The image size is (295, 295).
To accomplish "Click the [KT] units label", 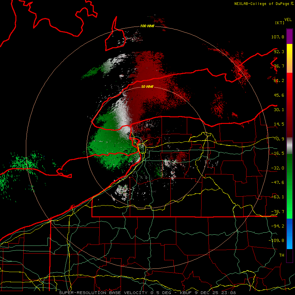I will pos(280,23).
